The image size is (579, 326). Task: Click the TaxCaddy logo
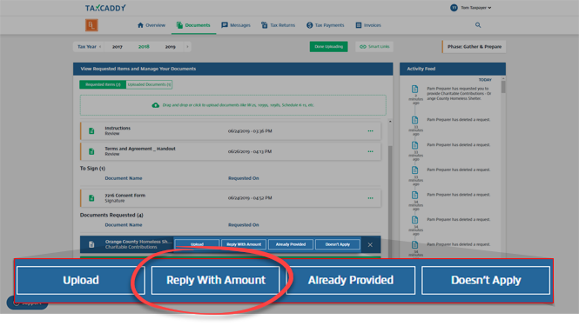(x=105, y=8)
